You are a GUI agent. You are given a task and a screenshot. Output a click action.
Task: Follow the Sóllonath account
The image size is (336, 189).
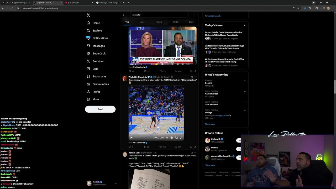[x=239, y=140]
